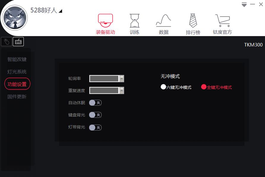Open the 数据 data statistics icon
This screenshot has width=265, height=177.
coord(164,23)
